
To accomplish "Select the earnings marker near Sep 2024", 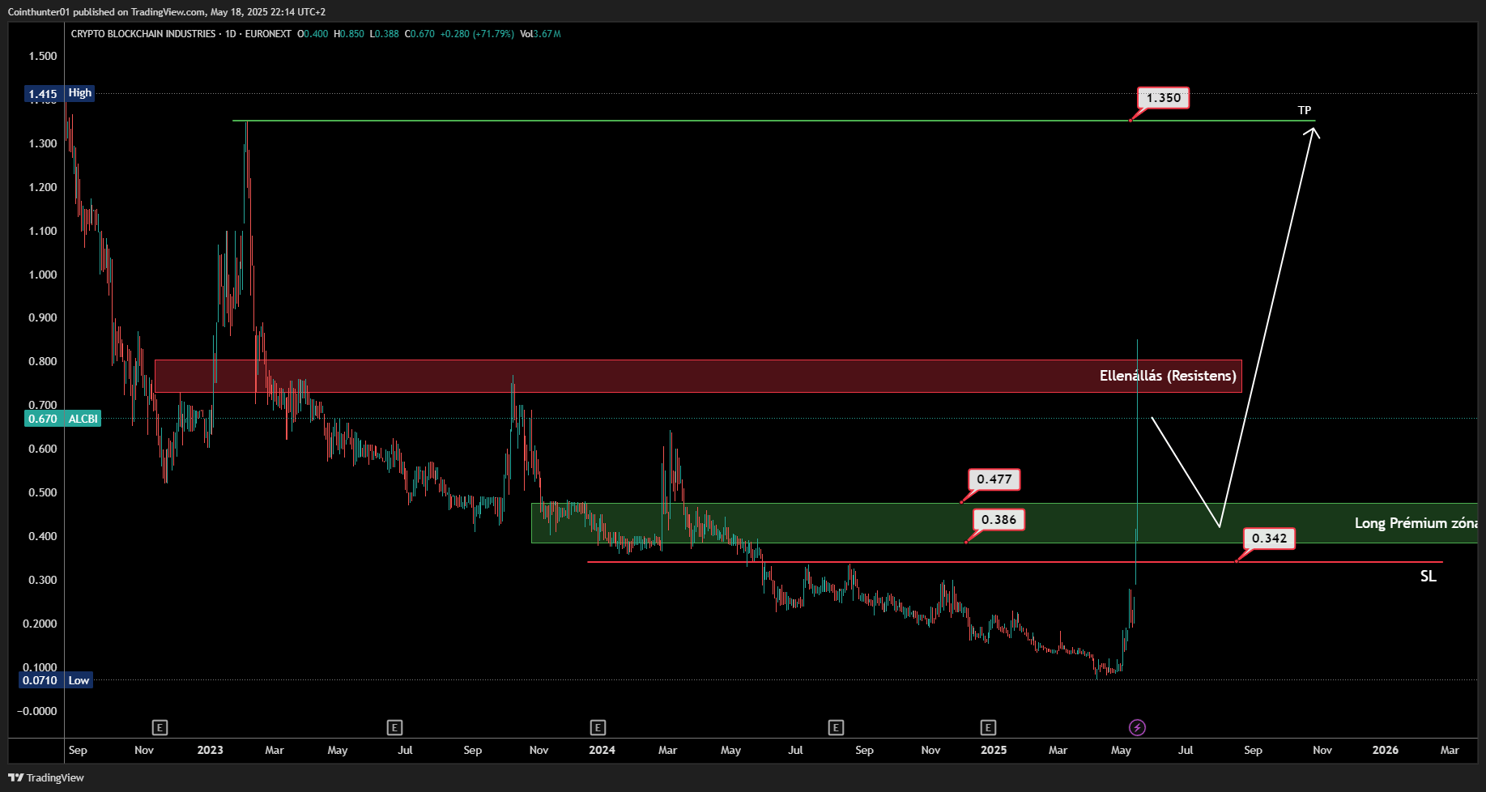I will (836, 727).
